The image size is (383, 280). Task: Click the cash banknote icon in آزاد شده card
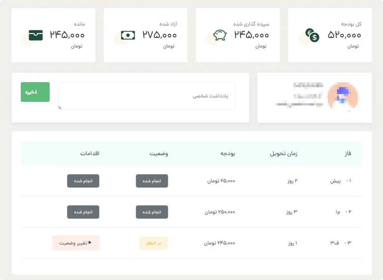pyautogui.click(x=128, y=35)
